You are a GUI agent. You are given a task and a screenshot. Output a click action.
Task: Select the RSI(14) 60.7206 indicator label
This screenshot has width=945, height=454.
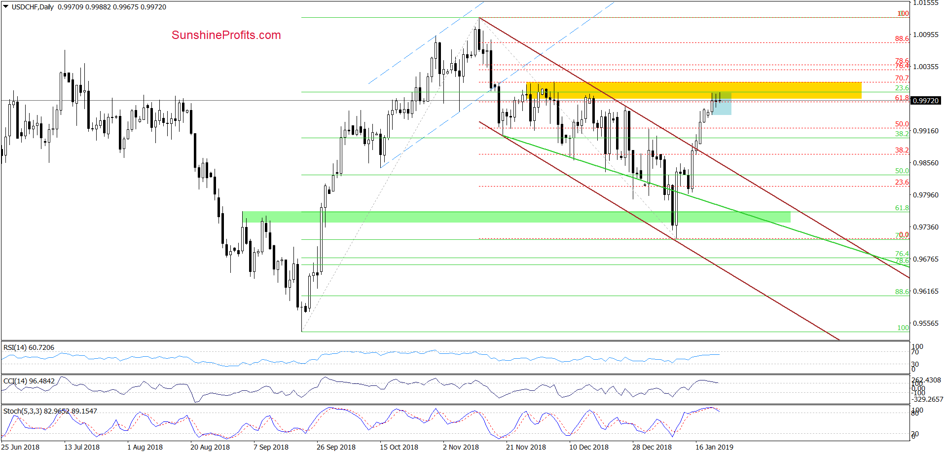29,347
